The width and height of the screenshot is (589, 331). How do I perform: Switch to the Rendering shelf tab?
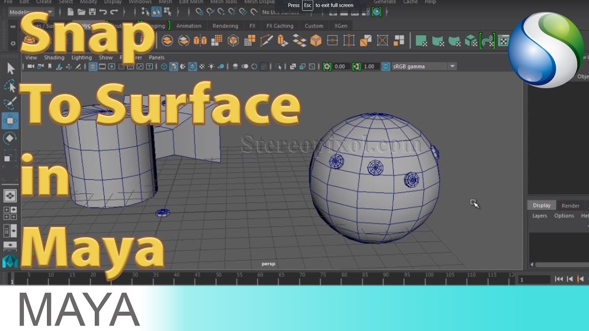[225, 26]
